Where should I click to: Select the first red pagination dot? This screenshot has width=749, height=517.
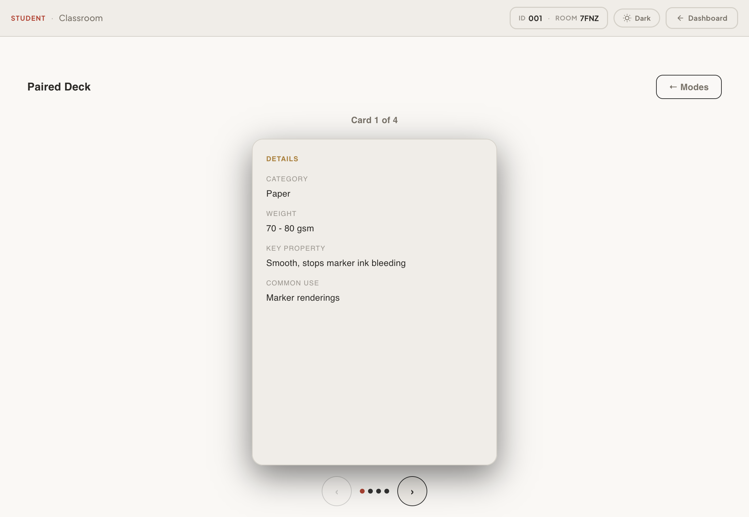362,491
